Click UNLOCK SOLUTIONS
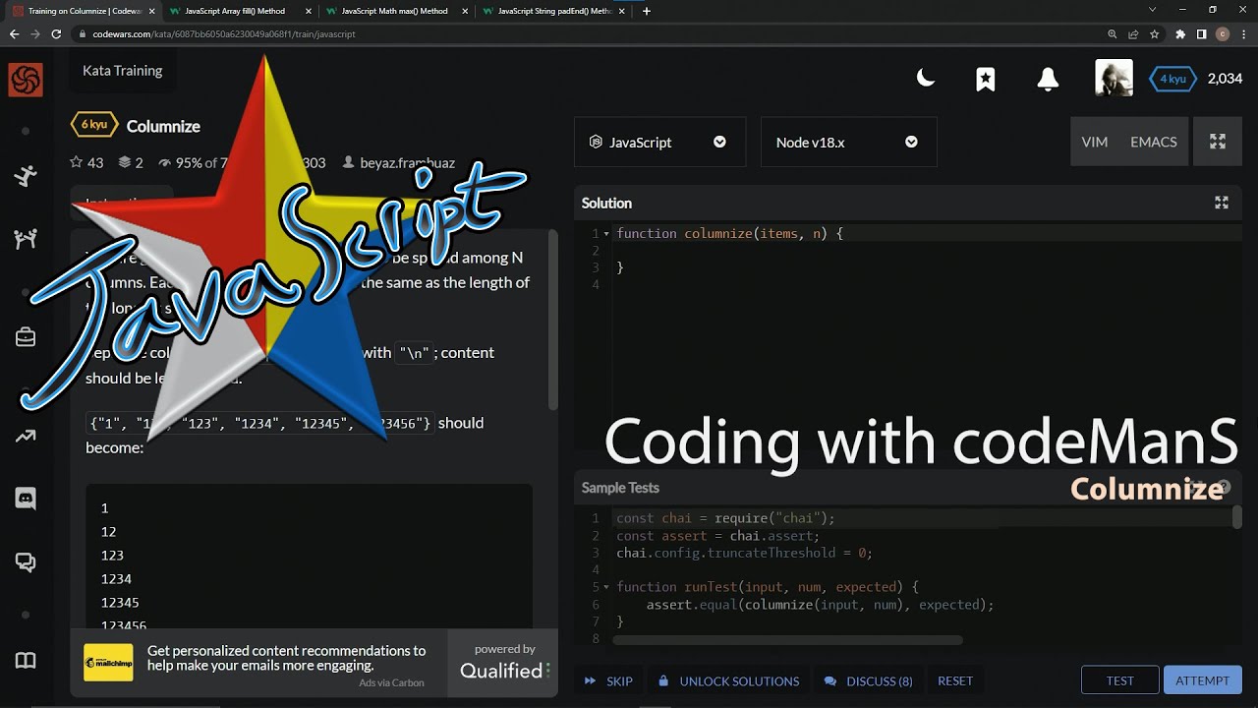Screen dimensions: 1258x708 point(728,680)
